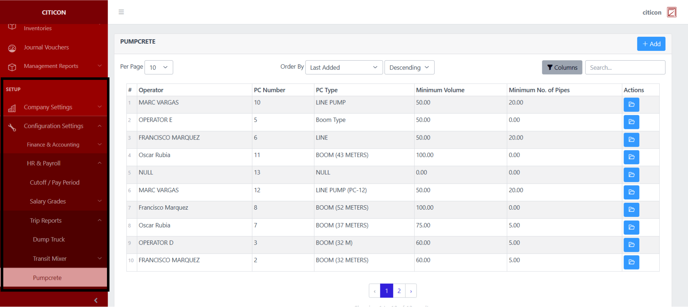The width and height of the screenshot is (688, 307).
Task: Click the Journal Vouchers sidebar icon
Action: (12, 48)
